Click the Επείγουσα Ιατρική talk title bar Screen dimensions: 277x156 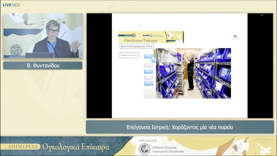tap(180, 127)
